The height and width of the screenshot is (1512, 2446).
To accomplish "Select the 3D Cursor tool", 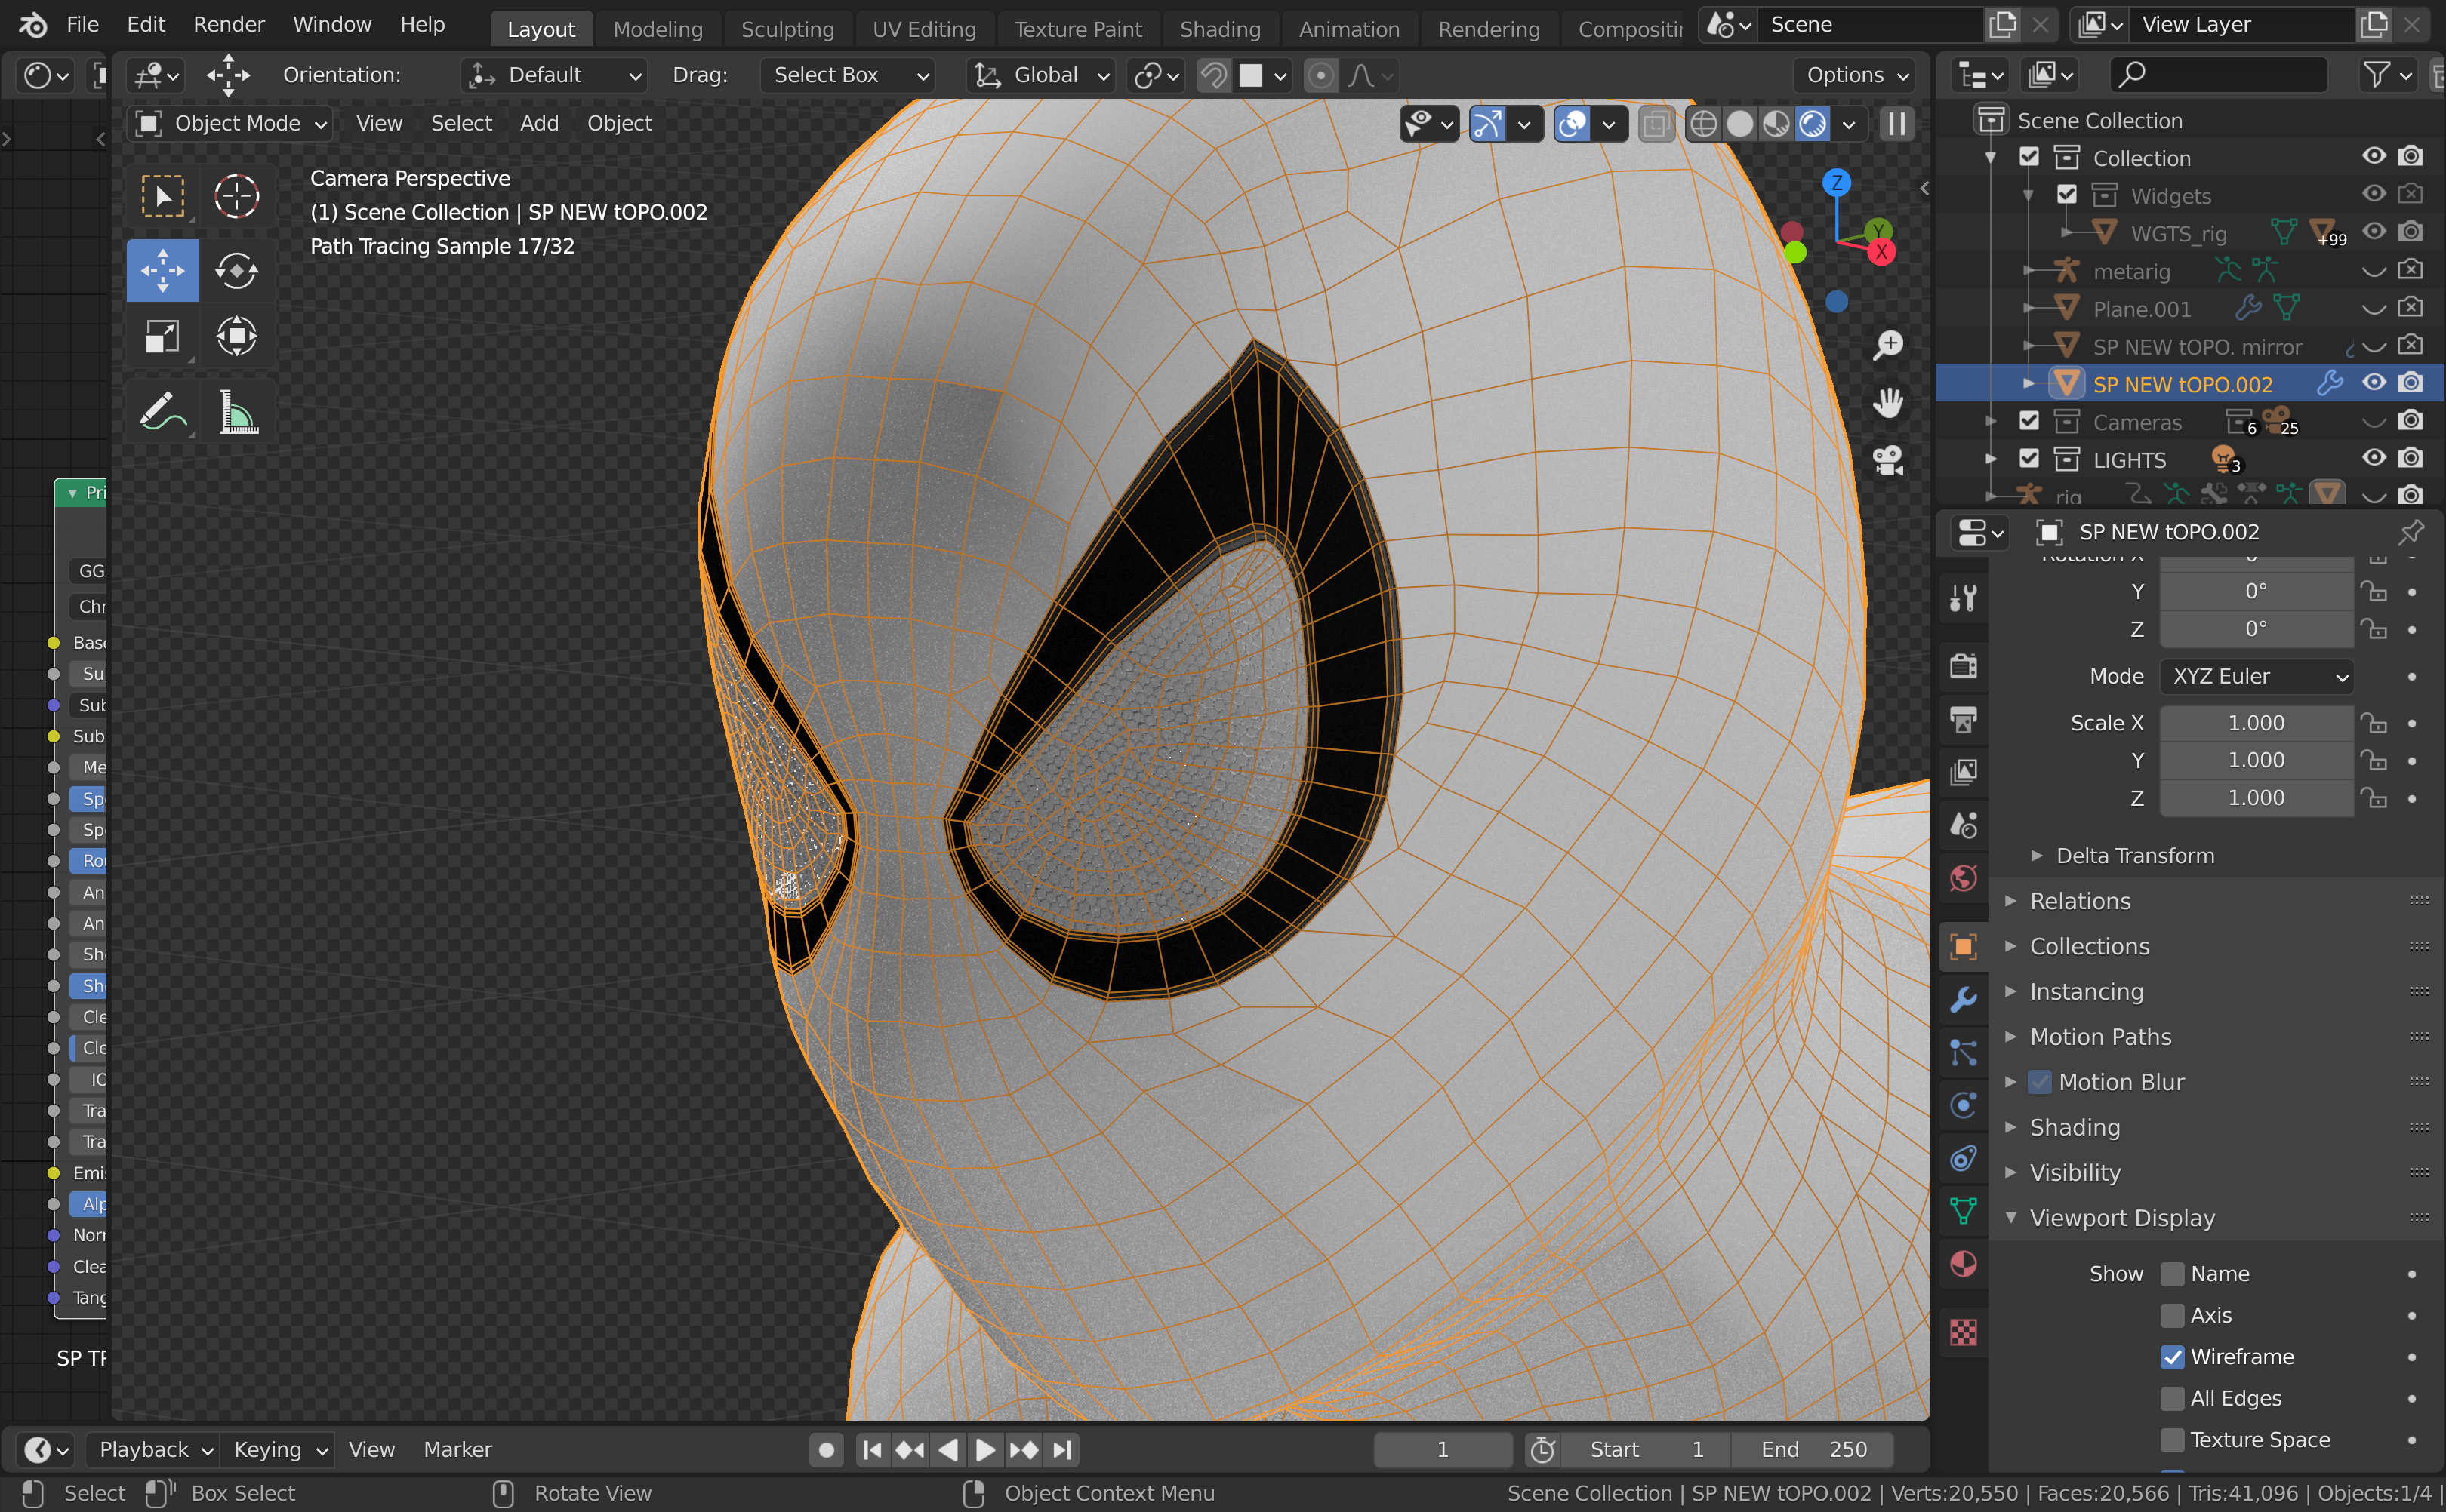I will [236, 196].
